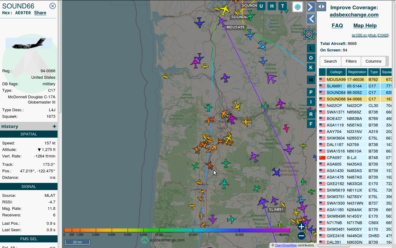This screenshot has height=248, width=396.
Task: Toggle the T tracks button
Action: click(282, 6)
